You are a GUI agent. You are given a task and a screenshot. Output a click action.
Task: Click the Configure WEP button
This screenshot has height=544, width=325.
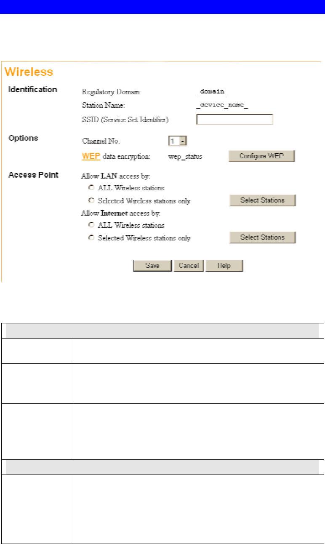[261, 156]
